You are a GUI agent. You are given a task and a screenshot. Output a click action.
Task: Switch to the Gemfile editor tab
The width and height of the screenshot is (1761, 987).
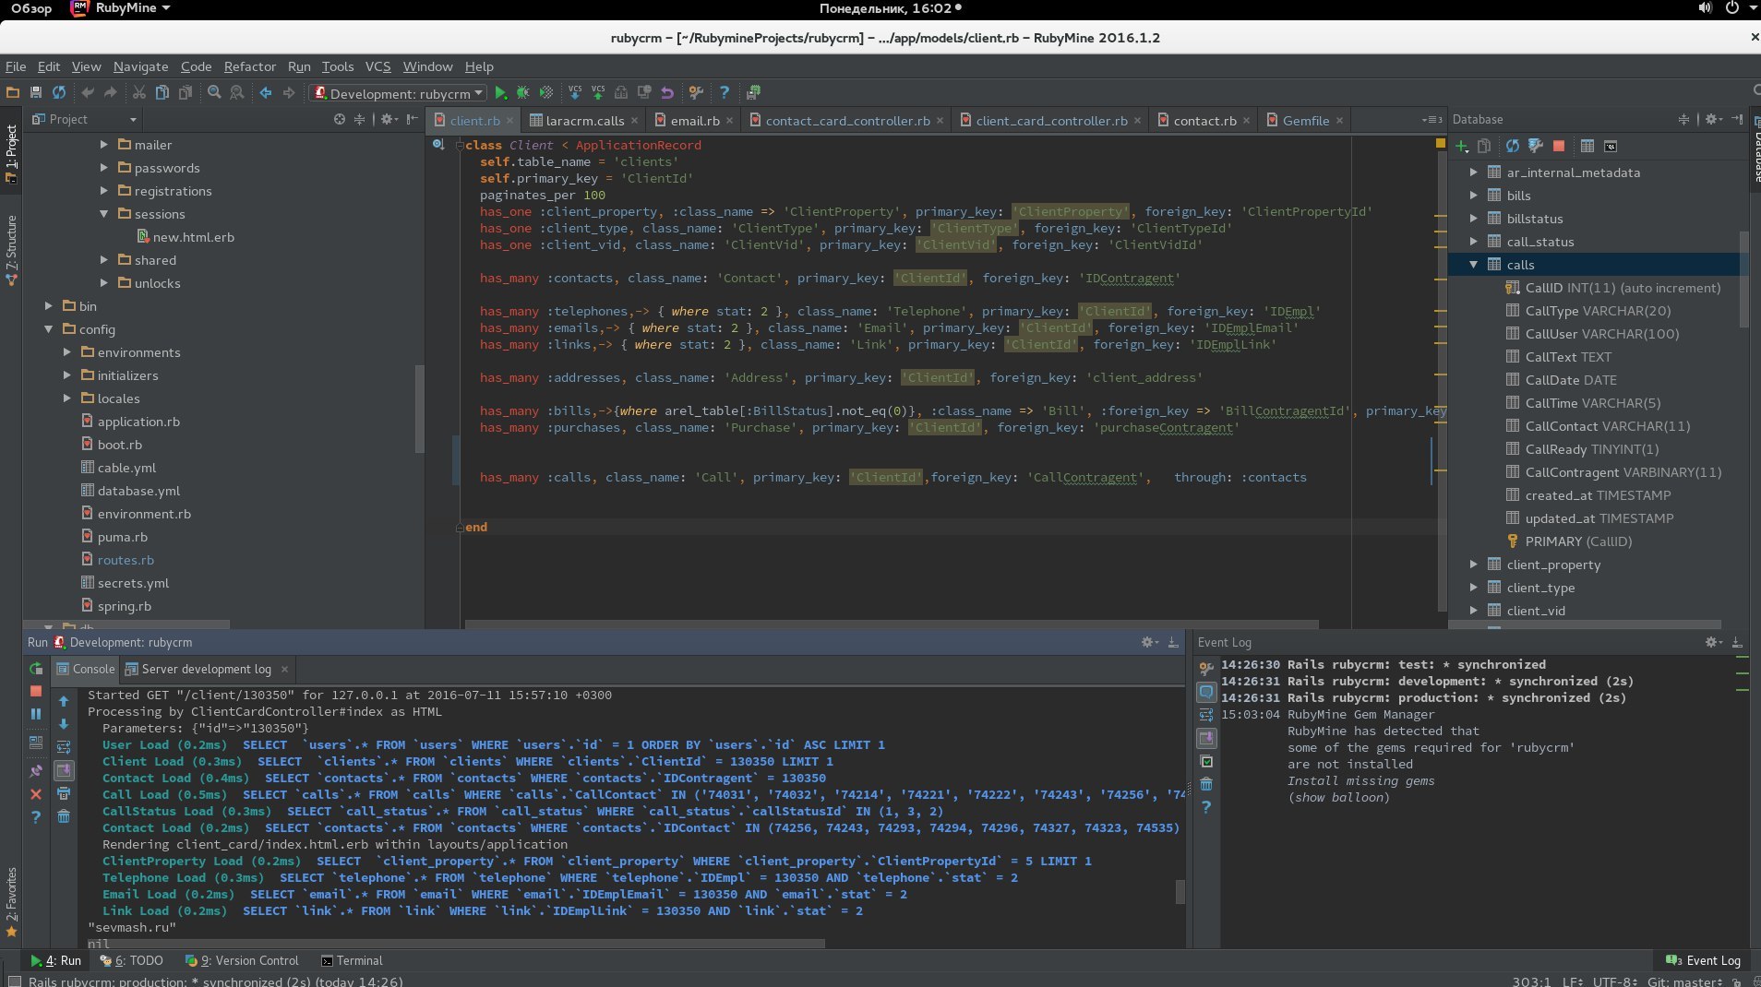[1305, 121]
